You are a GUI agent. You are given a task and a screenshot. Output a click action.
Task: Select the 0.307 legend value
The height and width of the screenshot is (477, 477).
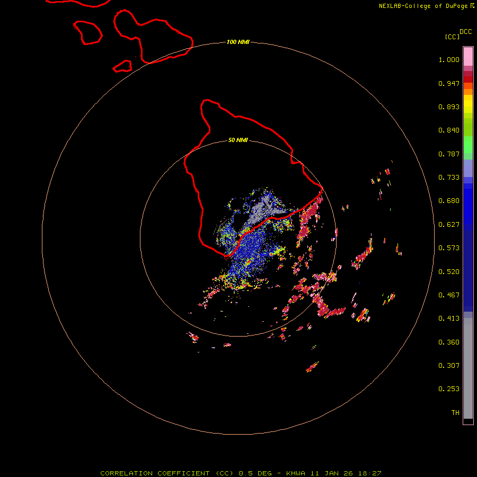tap(449, 366)
